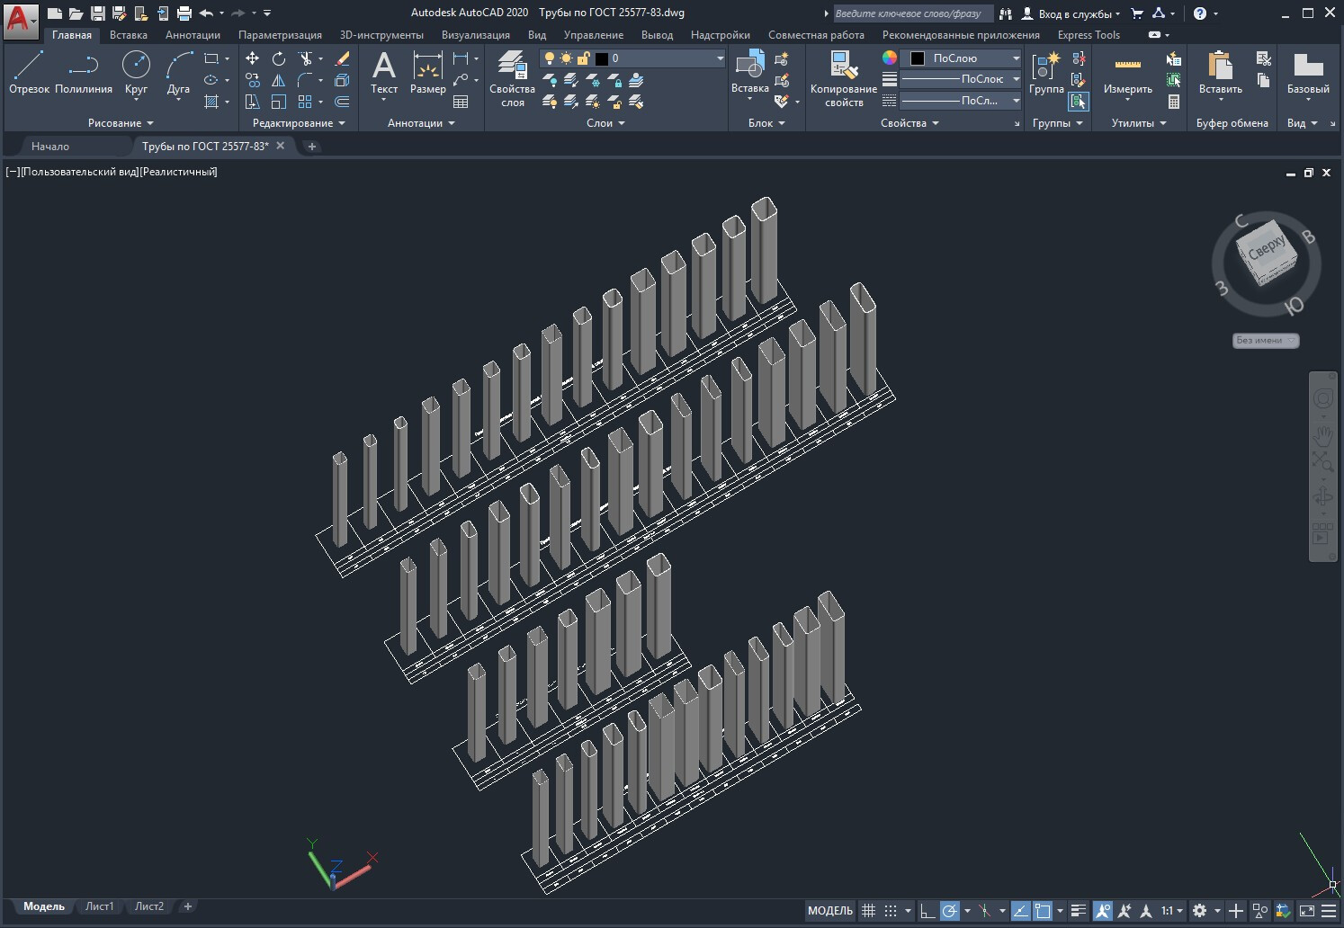The height and width of the screenshot is (928, 1344).
Task: Toggle ortho mode in status bar
Action: click(x=927, y=911)
